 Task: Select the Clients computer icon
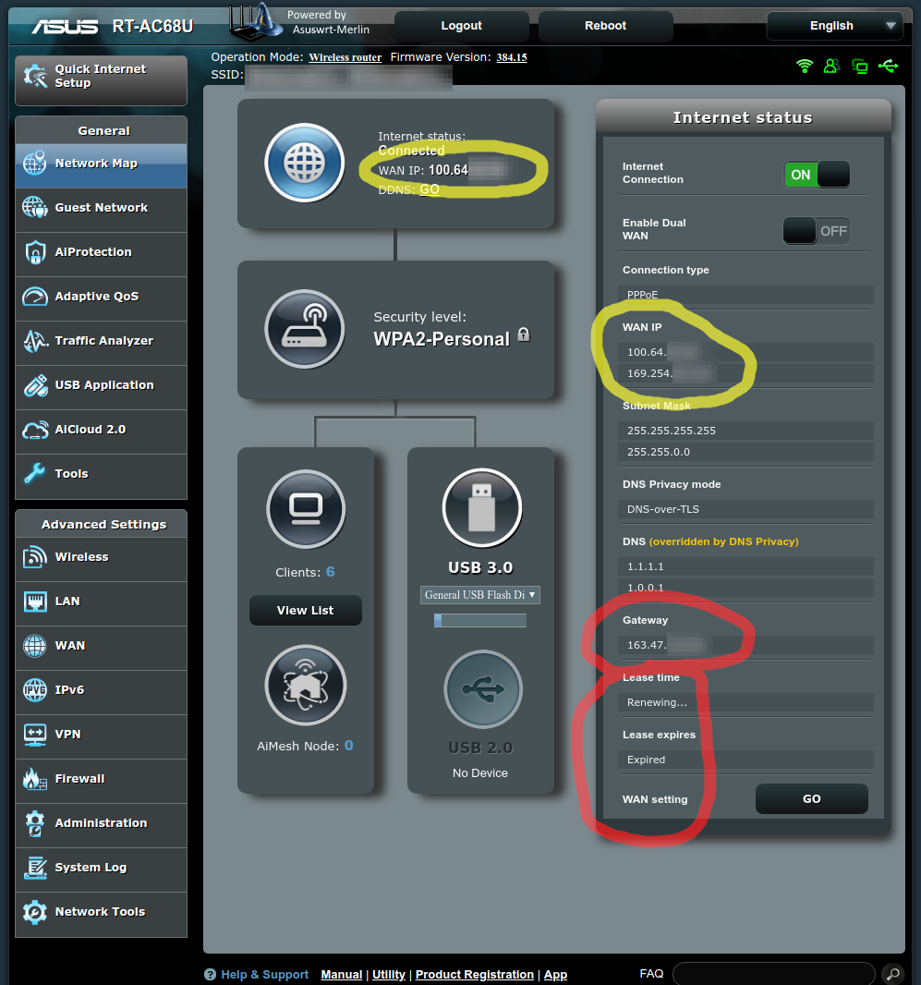[306, 509]
